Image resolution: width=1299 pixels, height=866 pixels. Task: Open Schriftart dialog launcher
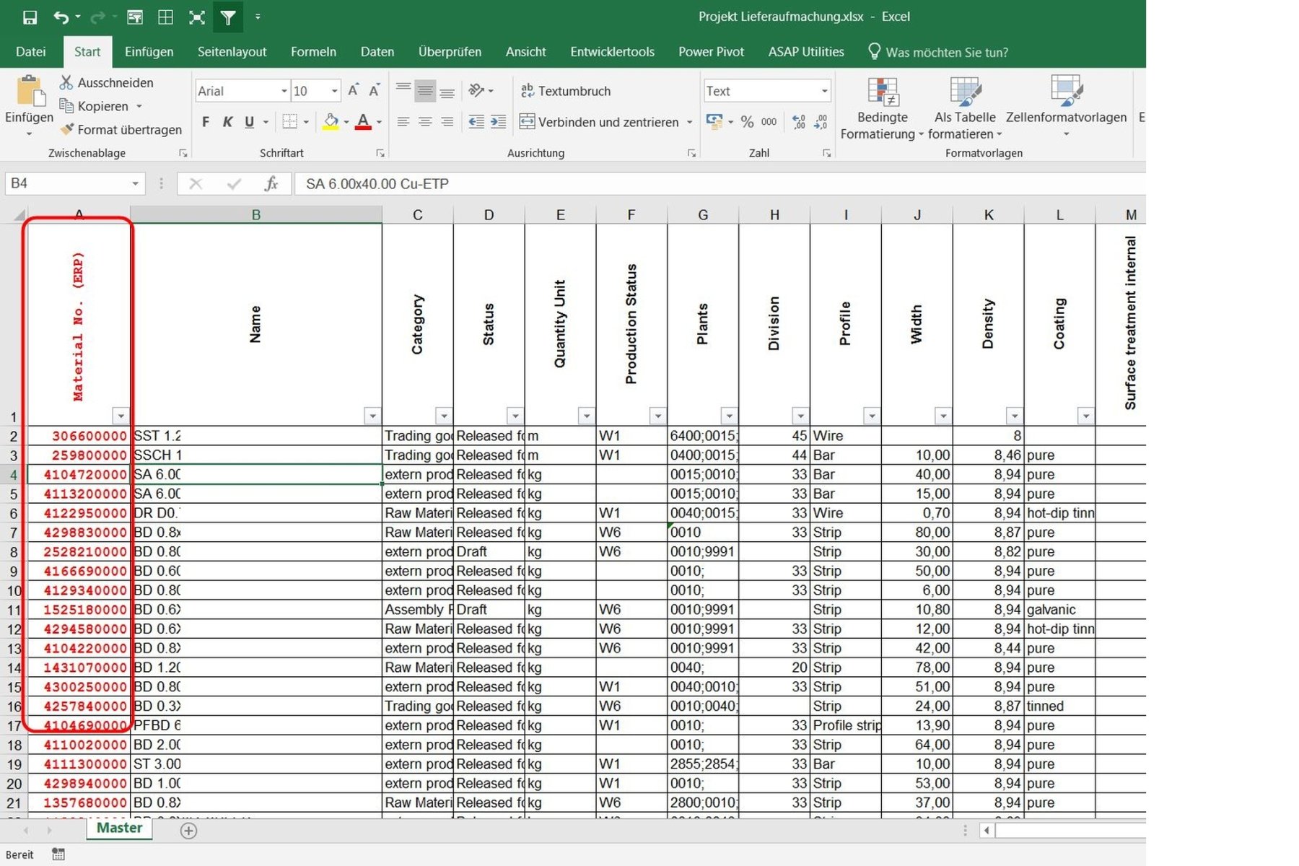[380, 153]
